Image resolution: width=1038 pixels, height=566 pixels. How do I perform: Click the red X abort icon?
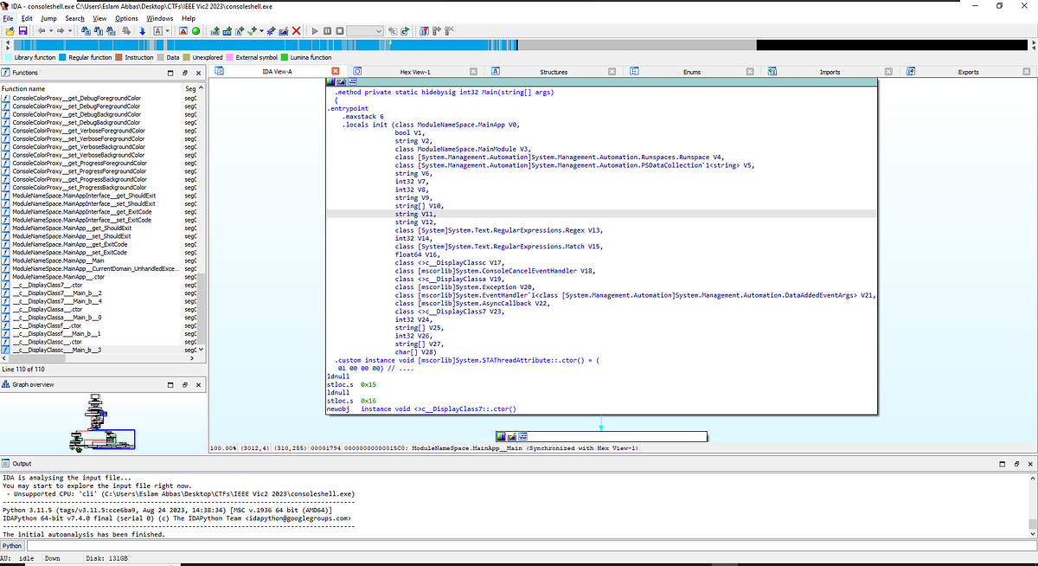[x=297, y=31]
